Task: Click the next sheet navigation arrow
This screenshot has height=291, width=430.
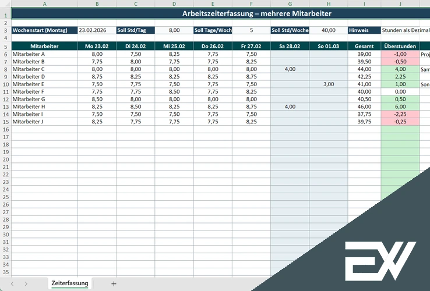Action: click(x=27, y=283)
